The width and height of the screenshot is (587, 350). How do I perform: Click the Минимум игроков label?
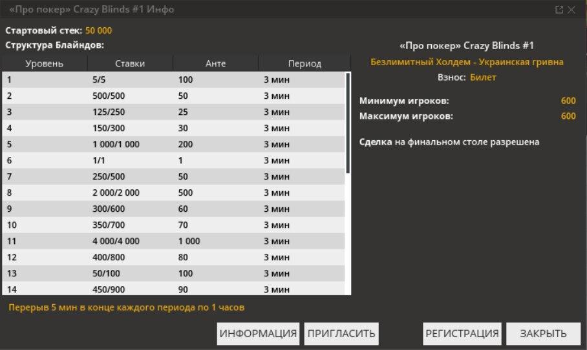click(x=404, y=101)
